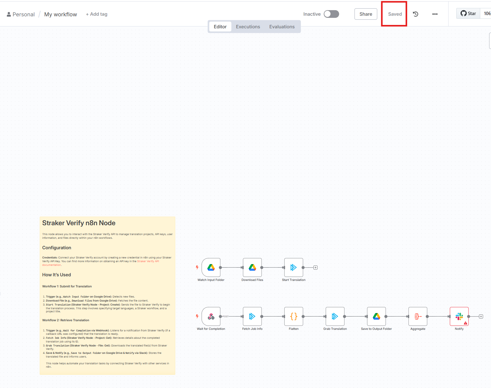Viewport: 491px width, 388px height.
Task: Select the Download Files Google Drive node
Action: click(252, 267)
